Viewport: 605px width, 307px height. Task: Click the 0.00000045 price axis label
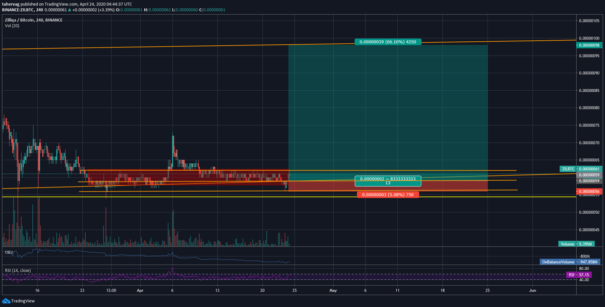(x=588, y=230)
